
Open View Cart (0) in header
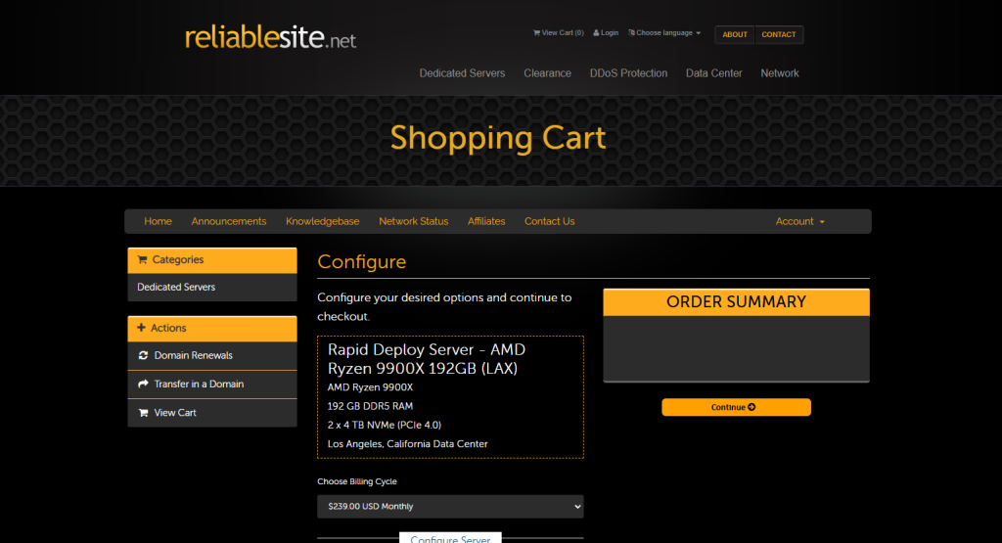point(559,32)
